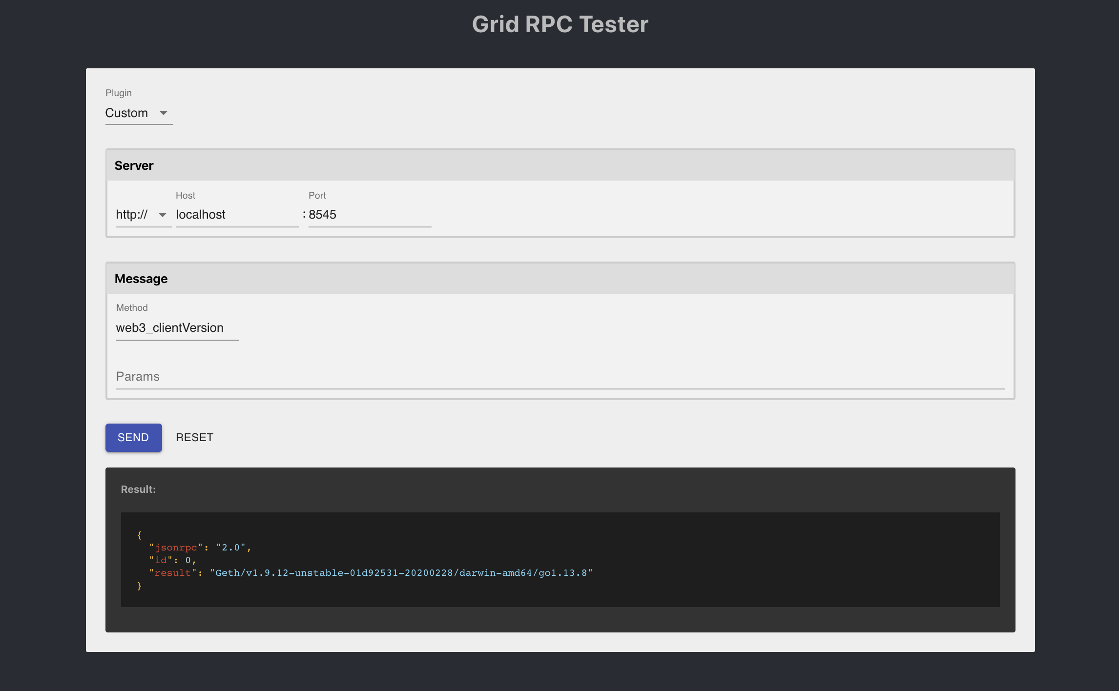Click the Grid RPC Tester title
Viewport: 1119px width, 691px height.
(x=559, y=24)
